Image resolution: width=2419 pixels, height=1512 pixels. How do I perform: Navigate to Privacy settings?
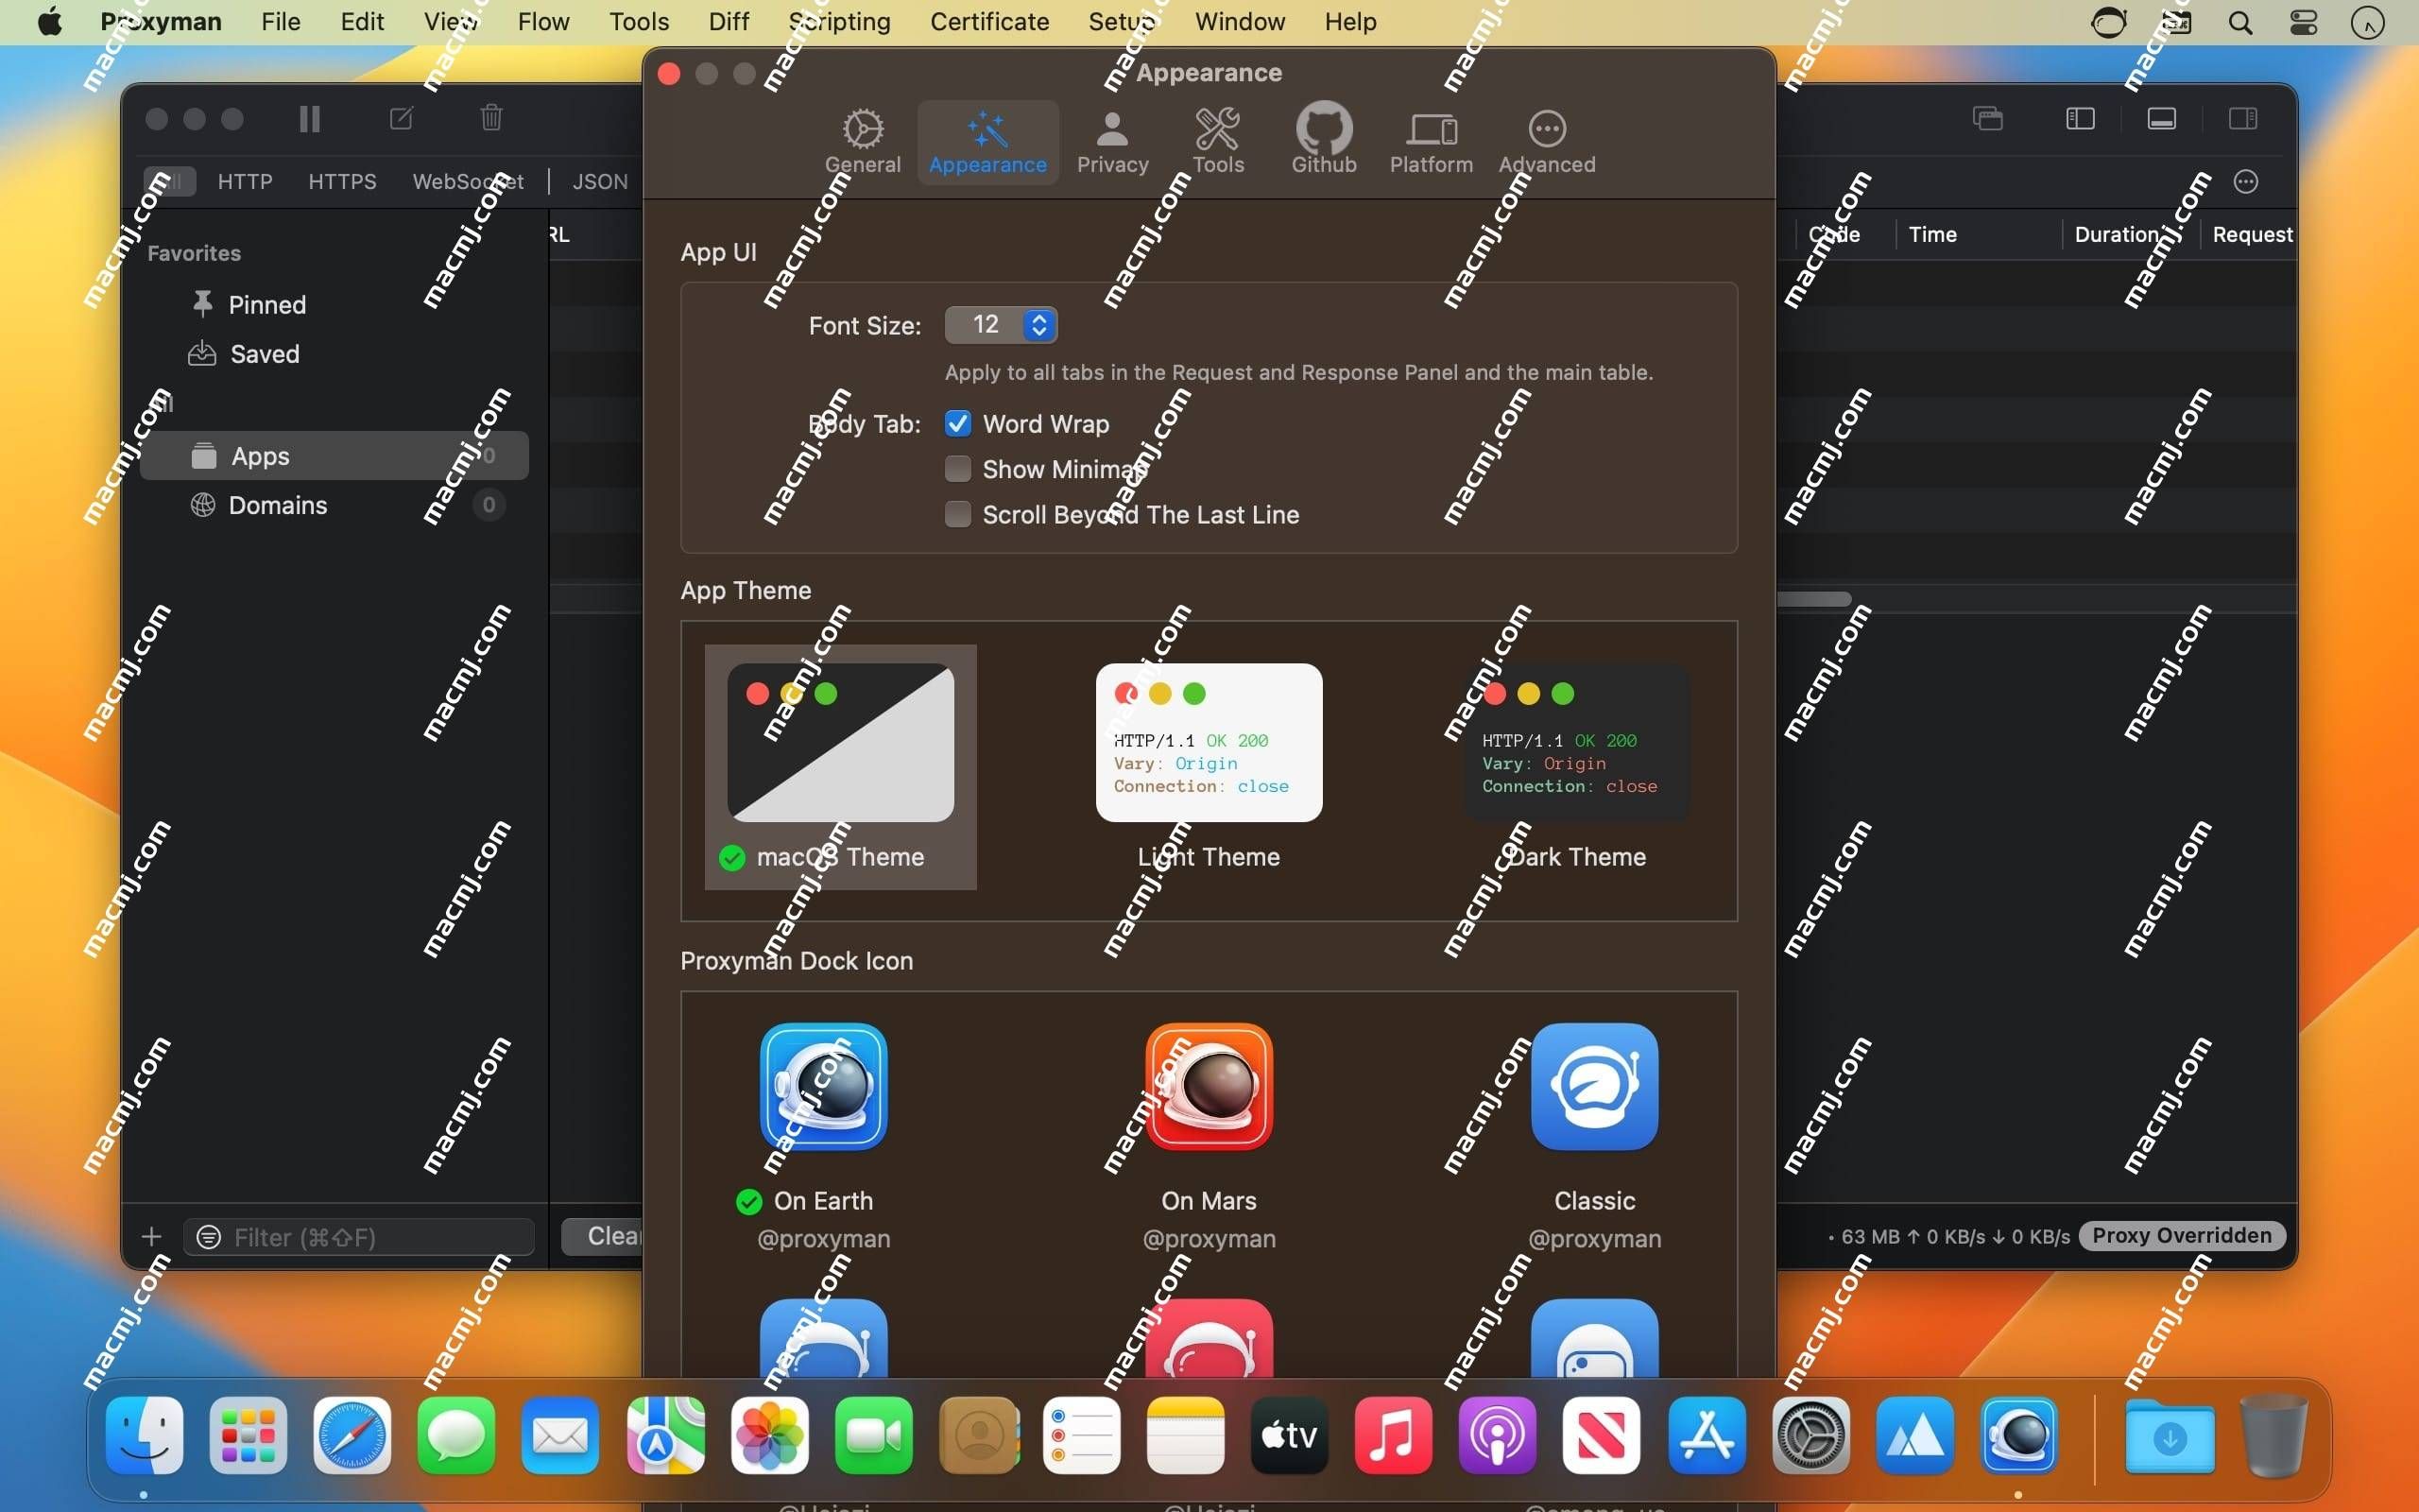(1111, 139)
